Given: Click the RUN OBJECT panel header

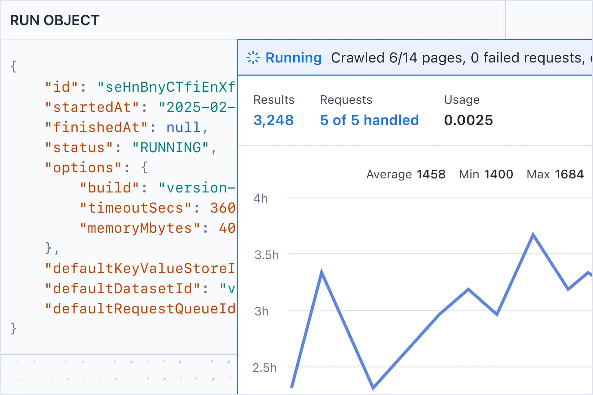Looking at the screenshot, I should pos(55,20).
